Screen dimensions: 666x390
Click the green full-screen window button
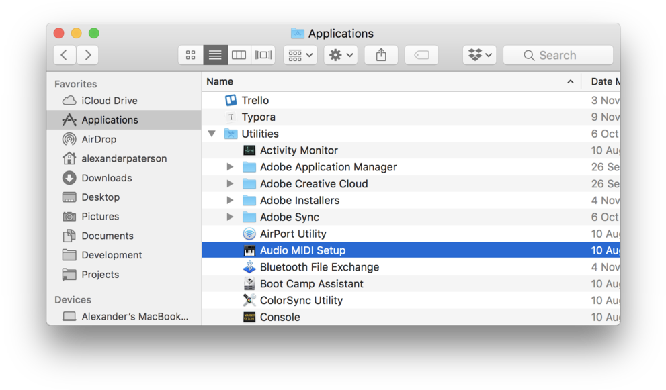point(94,33)
